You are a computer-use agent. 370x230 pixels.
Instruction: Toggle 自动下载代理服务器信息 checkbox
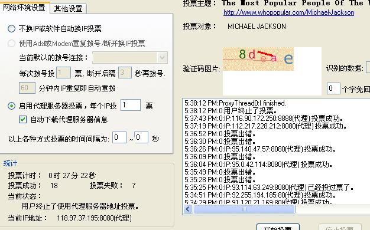pyautogui.click(x=22, y=119)
